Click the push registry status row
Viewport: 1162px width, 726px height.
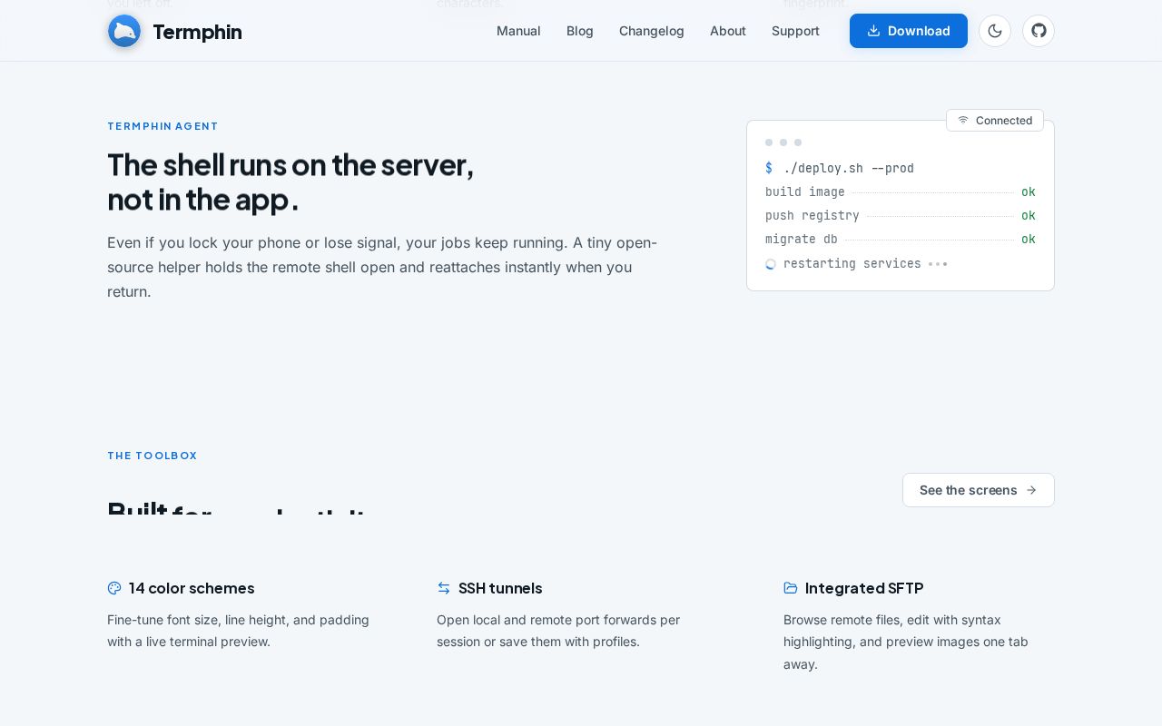(901, 215)
